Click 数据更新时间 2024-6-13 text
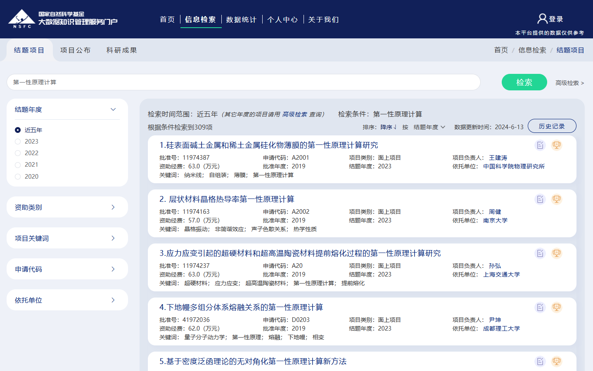Viewport: 593px width, 371px height. pyautogui.click(x=489, y=127)
